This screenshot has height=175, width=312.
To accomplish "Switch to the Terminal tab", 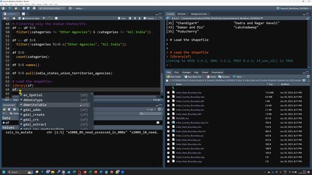I will pyautogui.click(x=182, y=14).
